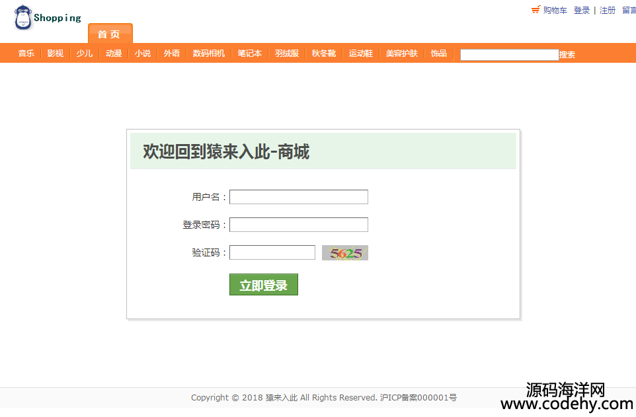Switch to the 首页 tab
The image size is (636, 417).
pos(110,34)
